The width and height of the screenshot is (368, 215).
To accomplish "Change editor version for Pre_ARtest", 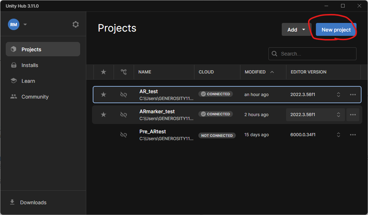I will tap(338, 135).
